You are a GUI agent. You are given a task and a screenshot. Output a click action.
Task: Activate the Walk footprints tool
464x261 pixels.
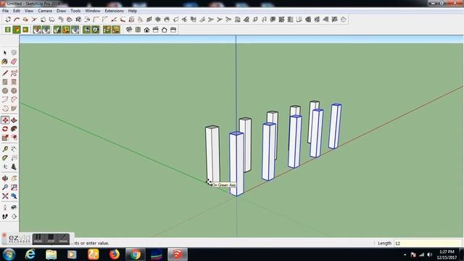pos(5,217)
